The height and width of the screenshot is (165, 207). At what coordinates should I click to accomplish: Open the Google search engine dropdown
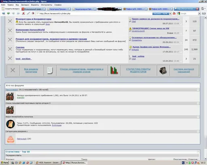[x=199, y=14]
